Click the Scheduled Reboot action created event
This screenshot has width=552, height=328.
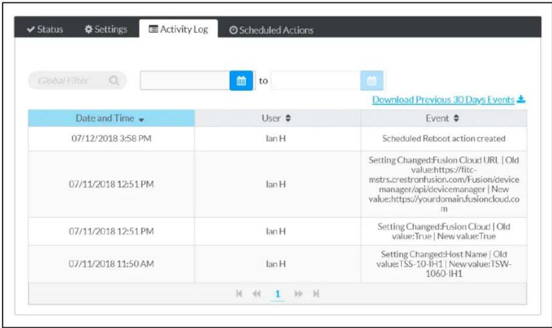444,138
